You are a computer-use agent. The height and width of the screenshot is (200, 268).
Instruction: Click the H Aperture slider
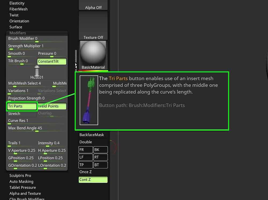pos(52,151)
